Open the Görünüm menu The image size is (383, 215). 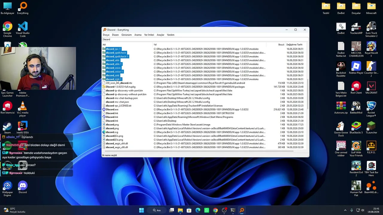point(126,35)
